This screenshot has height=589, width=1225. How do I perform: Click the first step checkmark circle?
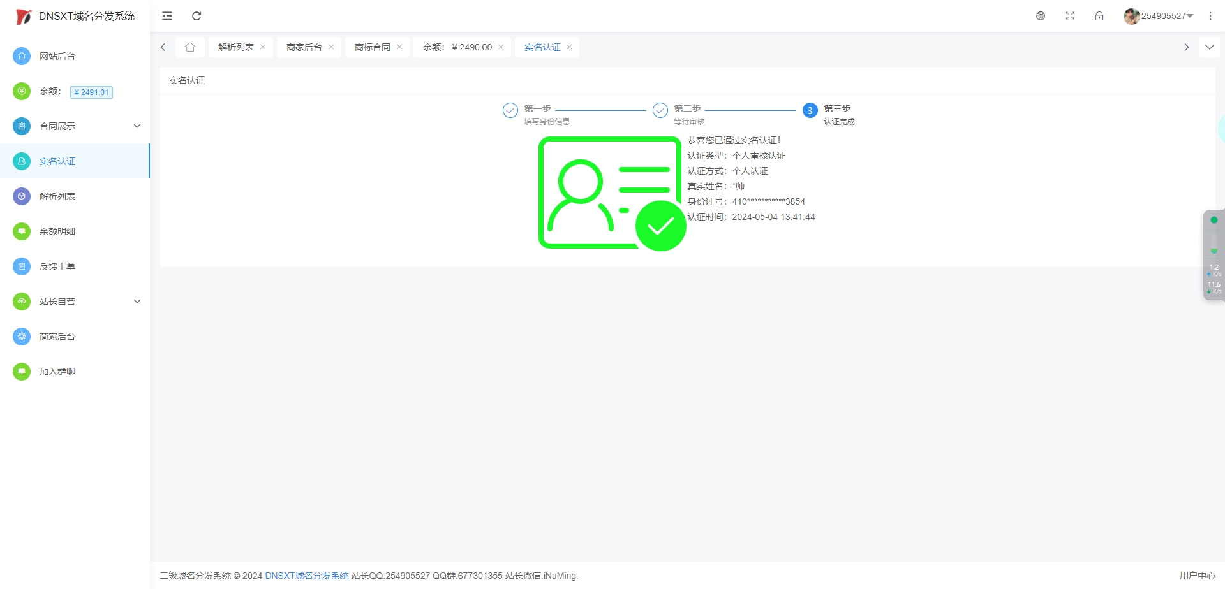(x=510, y=110)
